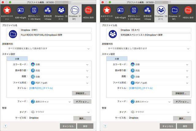Select おまかせスキャン star profile in right window

click(107, 10)
